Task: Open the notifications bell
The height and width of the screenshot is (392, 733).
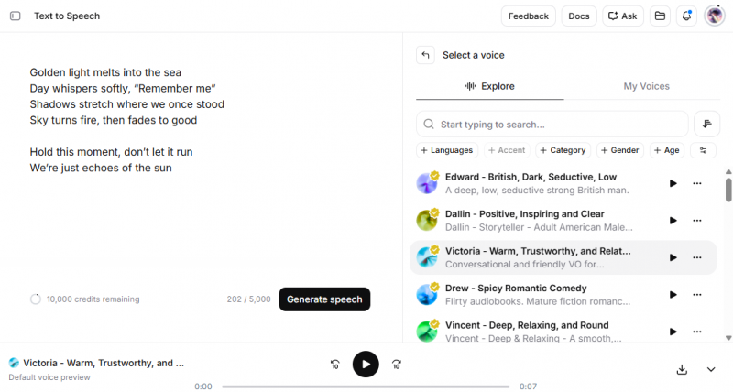Action: 686,16
